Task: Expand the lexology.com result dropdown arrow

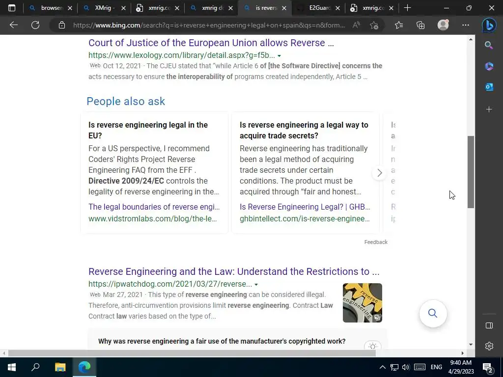Action: [x=279, y=56]
